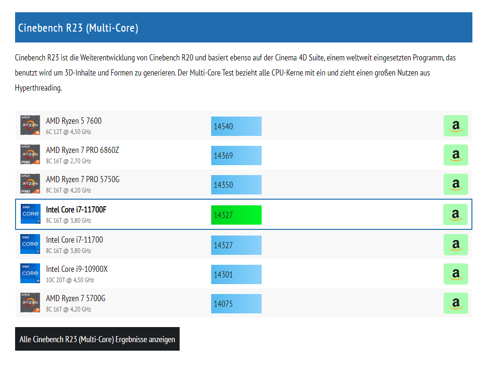Open Amazon link for Intel Core i9-10900X
487x387 pixels.
point(455,274)
